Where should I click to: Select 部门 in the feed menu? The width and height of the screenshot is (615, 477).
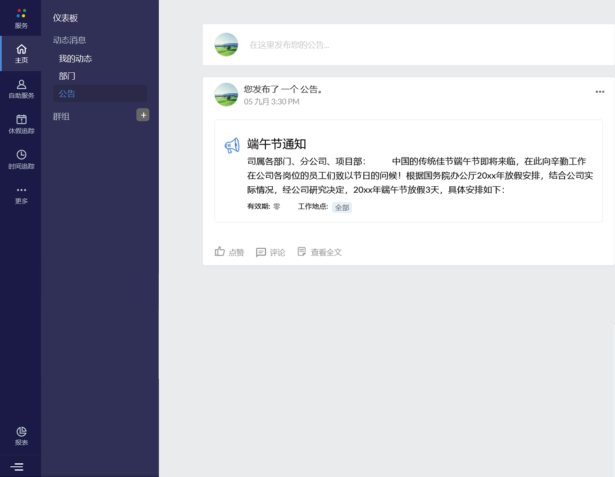(x=67, y=76)
